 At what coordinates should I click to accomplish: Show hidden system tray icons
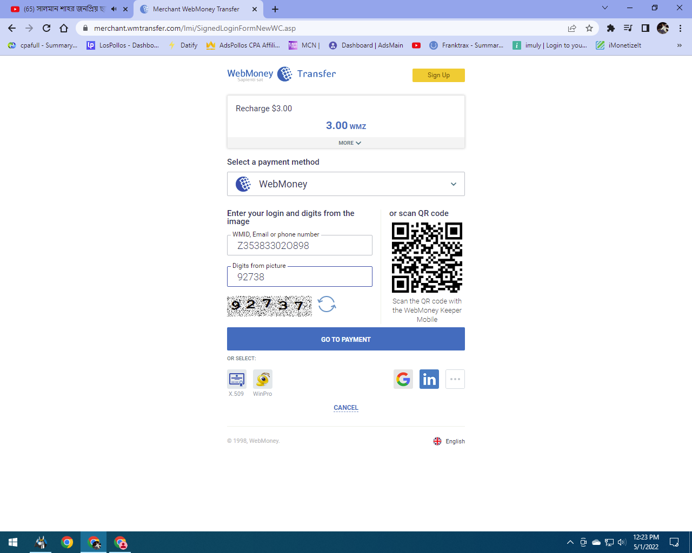coord(570,542)
